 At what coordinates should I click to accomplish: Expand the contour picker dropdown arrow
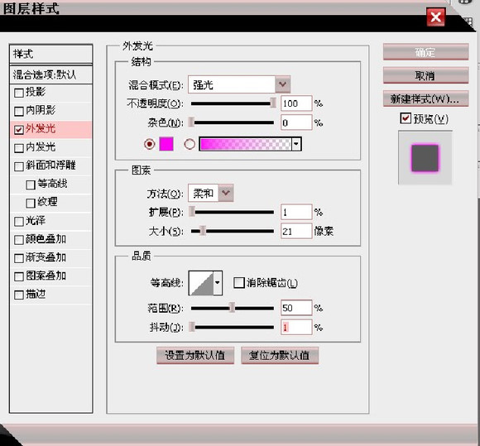(218, 283)
